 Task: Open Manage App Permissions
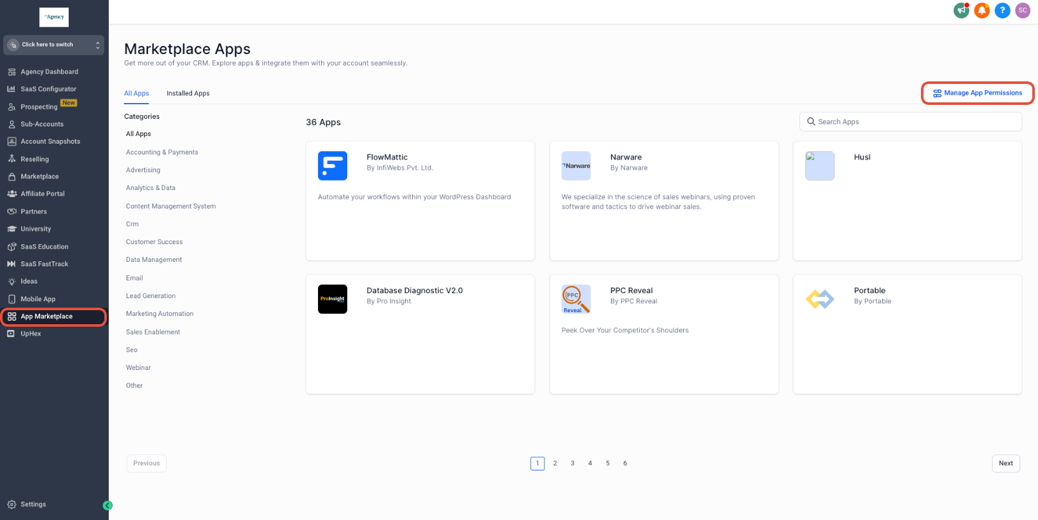(x=978, y=93)
